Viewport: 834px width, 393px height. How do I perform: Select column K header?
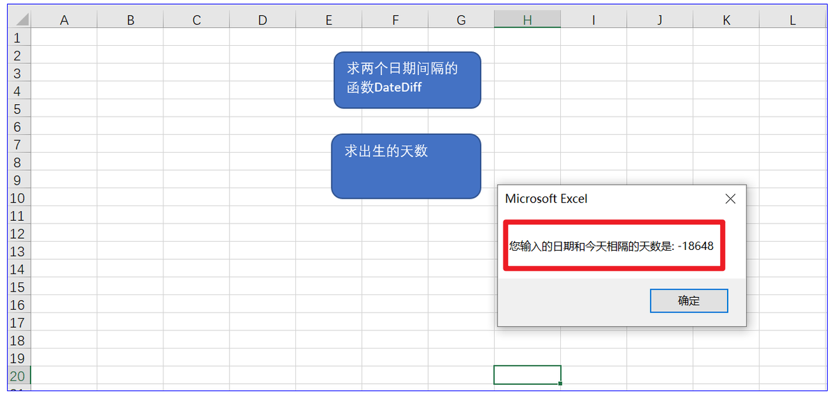(x=726, y=20)
